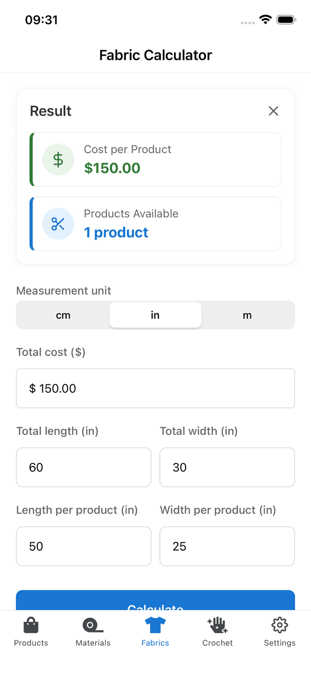Tap the Settings tab label

coord(280,643)
